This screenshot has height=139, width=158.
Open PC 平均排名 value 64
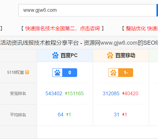61,114
